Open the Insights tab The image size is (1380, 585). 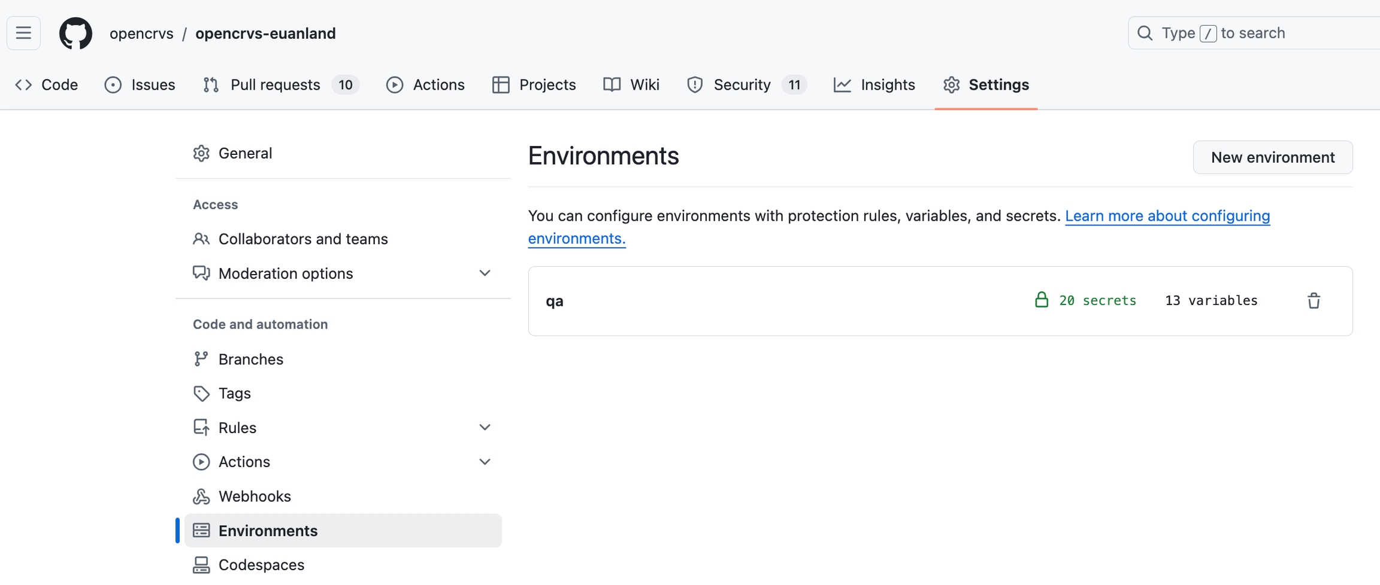(x=887, y=85)
